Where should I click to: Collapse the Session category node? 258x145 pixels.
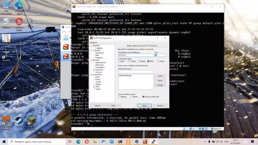coord(92,46)
